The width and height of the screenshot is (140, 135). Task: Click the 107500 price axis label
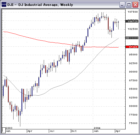pyautogui.click(x=133, y=12)
